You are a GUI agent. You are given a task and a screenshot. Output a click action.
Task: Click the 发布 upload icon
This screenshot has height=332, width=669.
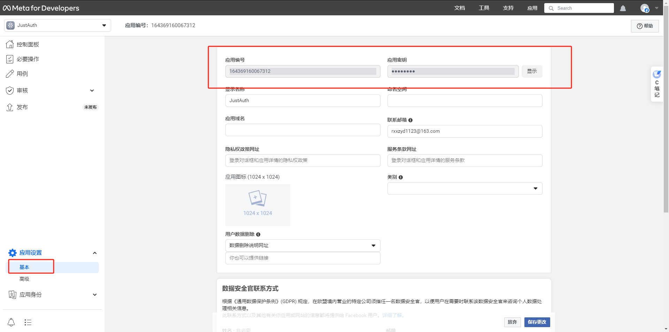(x=10, y=107)
